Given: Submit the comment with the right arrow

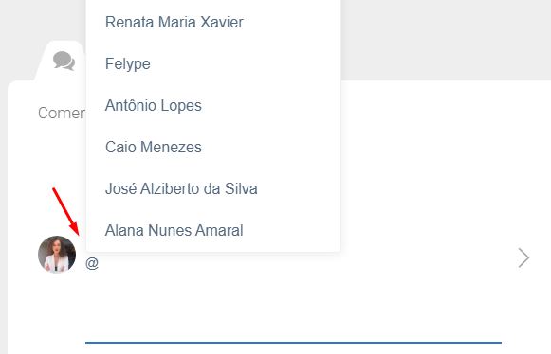Looking at the screenshot, I should click(x=523, y=257).
